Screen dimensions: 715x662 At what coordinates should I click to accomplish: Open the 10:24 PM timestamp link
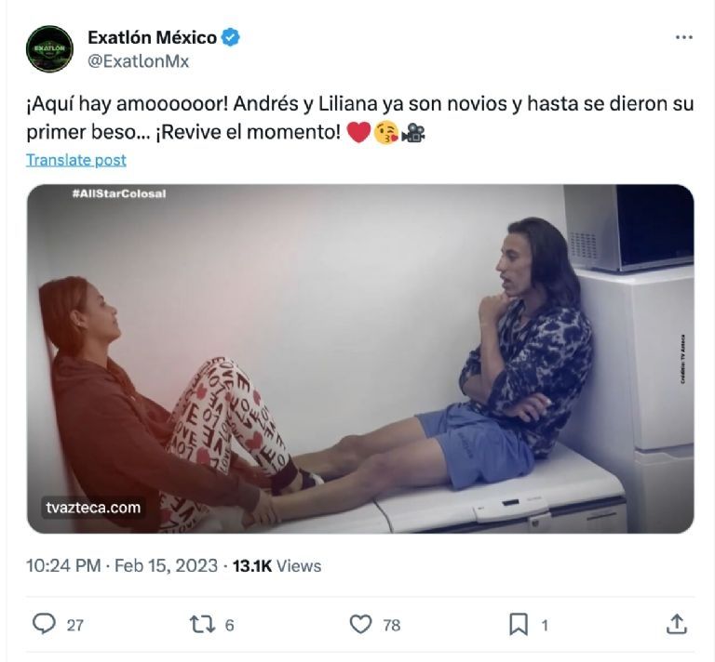[x=62, y=565]
